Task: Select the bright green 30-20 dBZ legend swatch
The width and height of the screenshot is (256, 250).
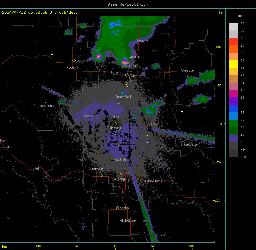Action: tap(233, 124)
